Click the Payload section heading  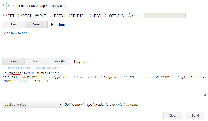pyautogui.click(x=81, y=62)
